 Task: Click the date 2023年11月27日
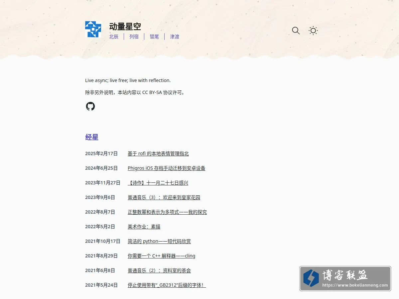pos(103,183)
